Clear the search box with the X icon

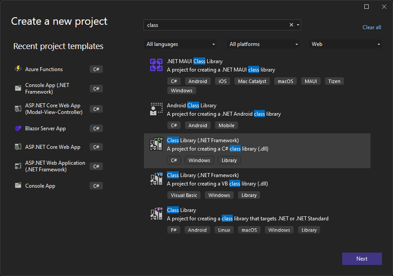click(291, 25)
